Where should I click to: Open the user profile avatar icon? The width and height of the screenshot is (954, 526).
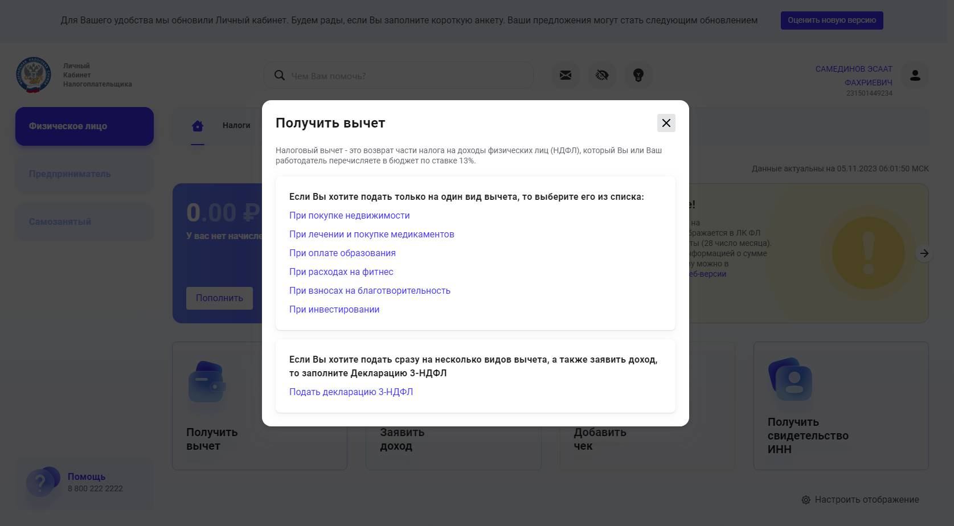(915, 75)
